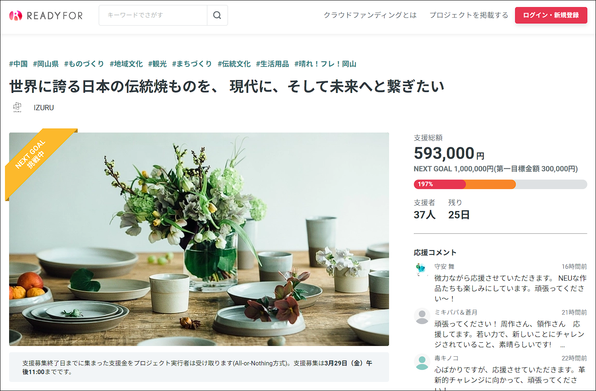This screenshot has width=596, height=391.
Task: Click the READYFOR logo icon
Action: tap(16, 16)
